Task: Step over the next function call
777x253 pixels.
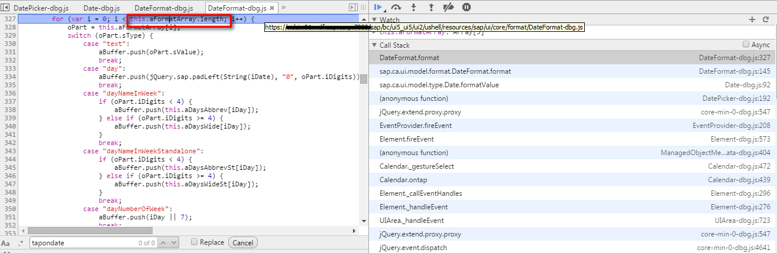Action: click(396, 7)
